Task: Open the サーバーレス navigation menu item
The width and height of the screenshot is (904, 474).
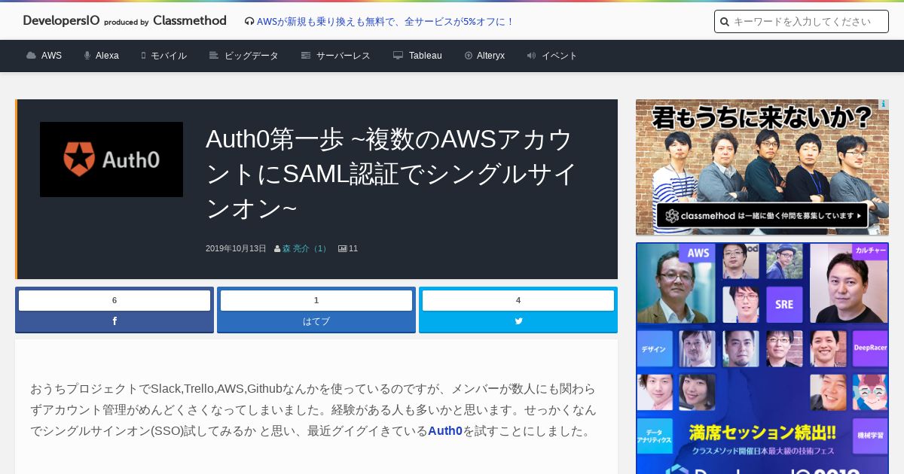Action: [344, 56]
